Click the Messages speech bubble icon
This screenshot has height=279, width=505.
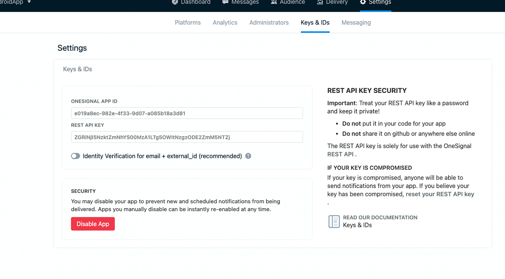coord(225,2)
